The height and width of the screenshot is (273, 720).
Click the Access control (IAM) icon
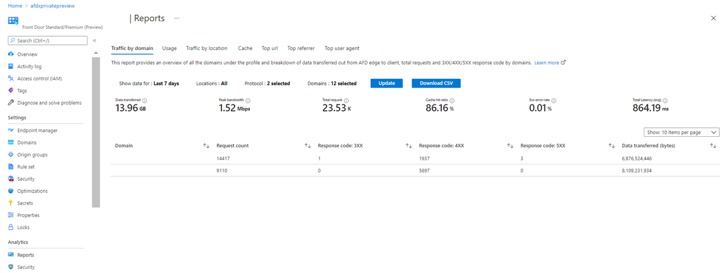pos(11,79)
